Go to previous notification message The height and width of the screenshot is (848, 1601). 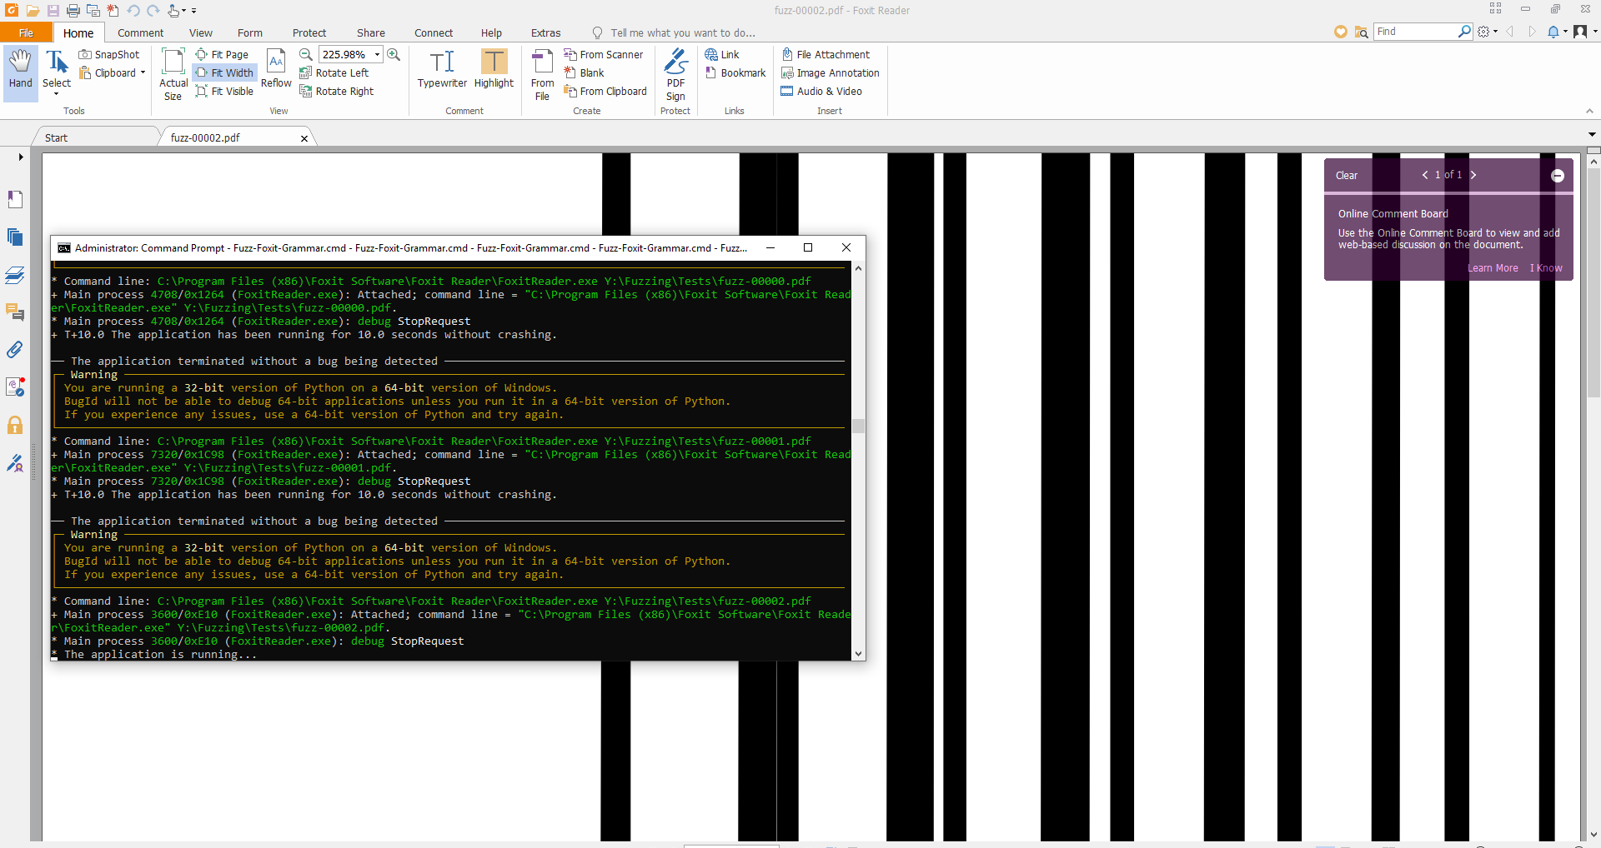click(x=1425, y=175)
